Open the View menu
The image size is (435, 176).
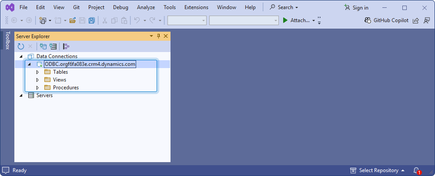59,7
